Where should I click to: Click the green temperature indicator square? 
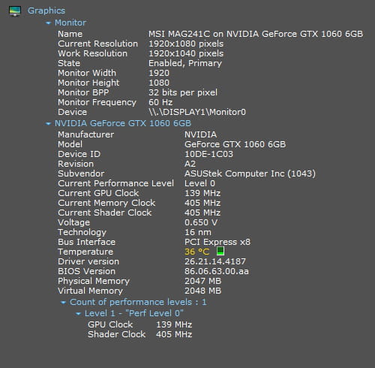[220, 251]
